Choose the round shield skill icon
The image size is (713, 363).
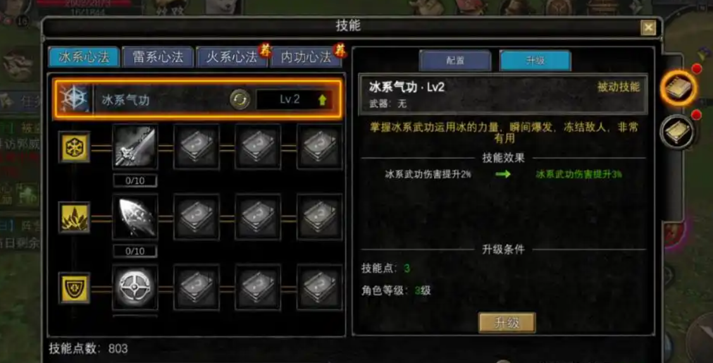point(135,288)
